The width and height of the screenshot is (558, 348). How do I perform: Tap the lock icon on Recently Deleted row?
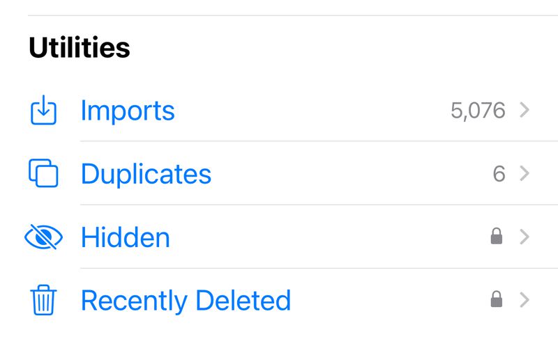click(496, 300)
